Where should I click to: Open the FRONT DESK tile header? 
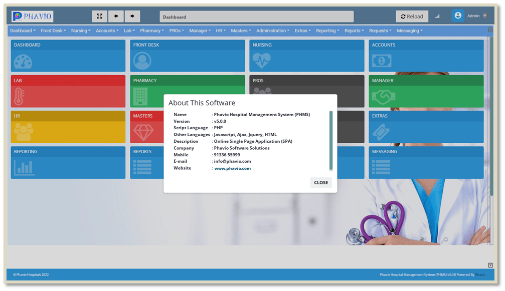[188, 45]
